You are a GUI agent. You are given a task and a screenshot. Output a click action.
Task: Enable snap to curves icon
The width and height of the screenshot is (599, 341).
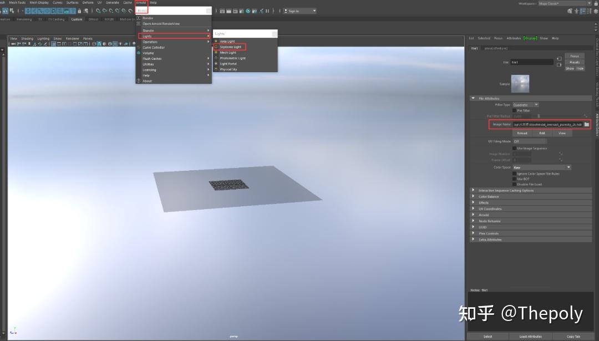click(x=104, y=11)
